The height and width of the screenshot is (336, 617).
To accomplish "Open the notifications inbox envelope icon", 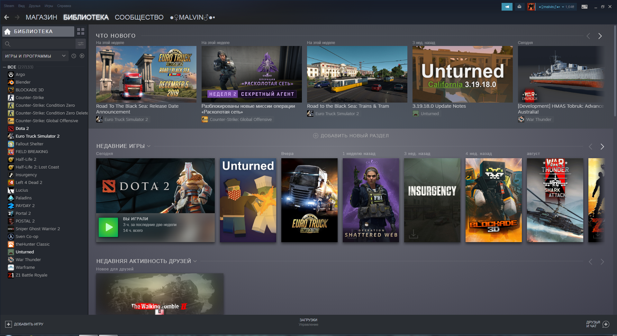I will [519, 7].
